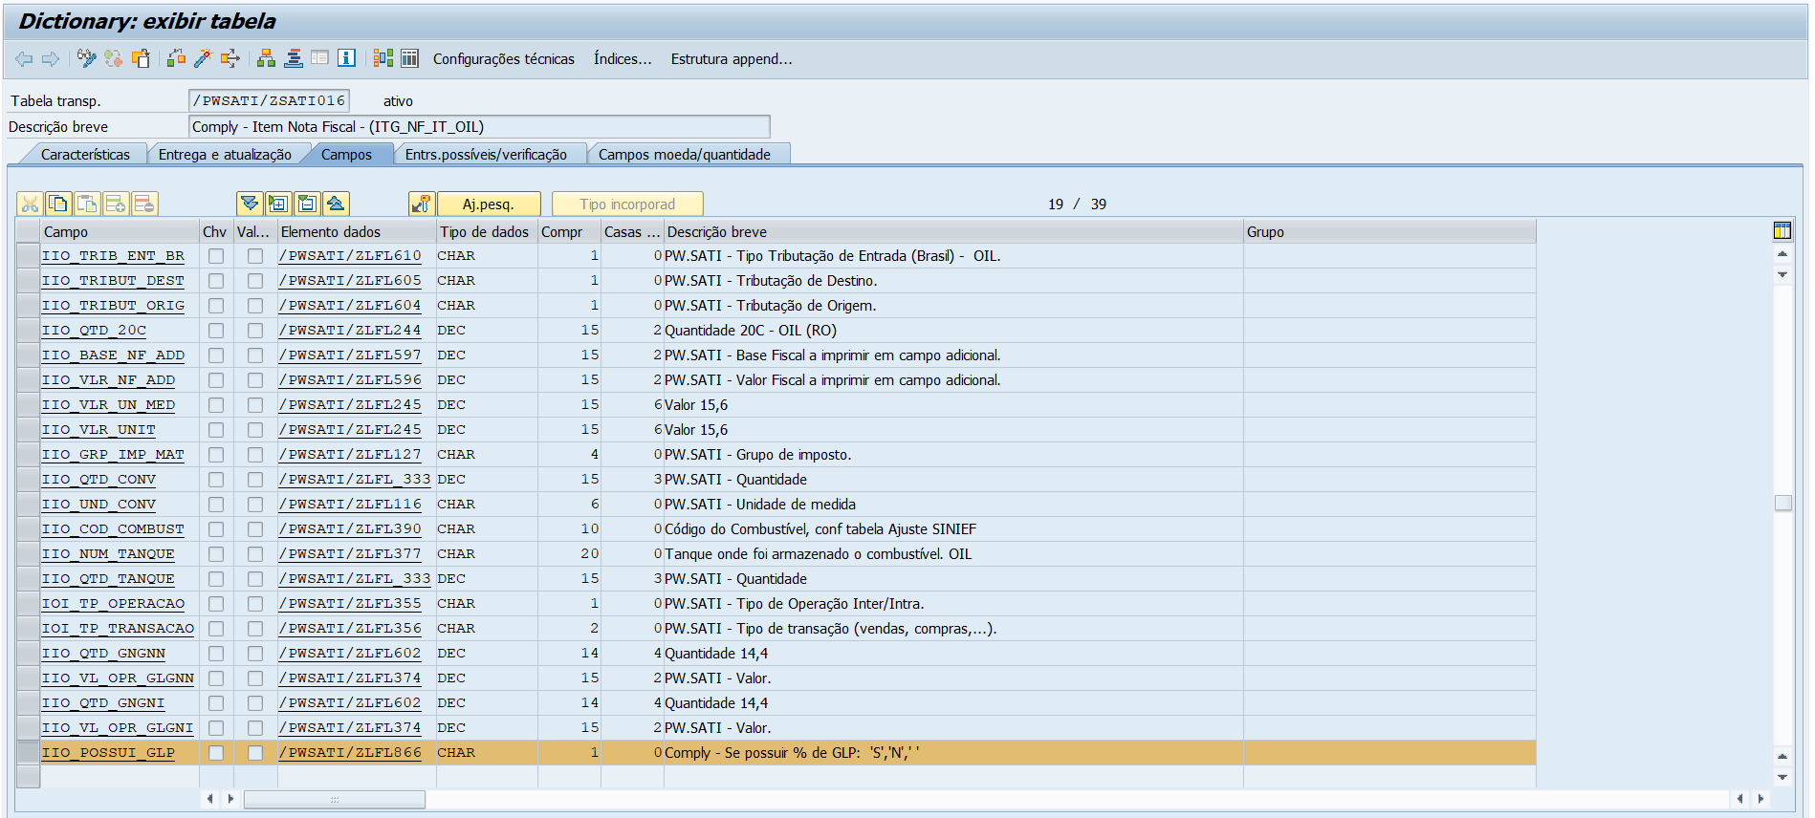Screen dimensions: 1815x818
Task: Collapse all includes with double-up arrow icon
Action: tap(336, 204)
